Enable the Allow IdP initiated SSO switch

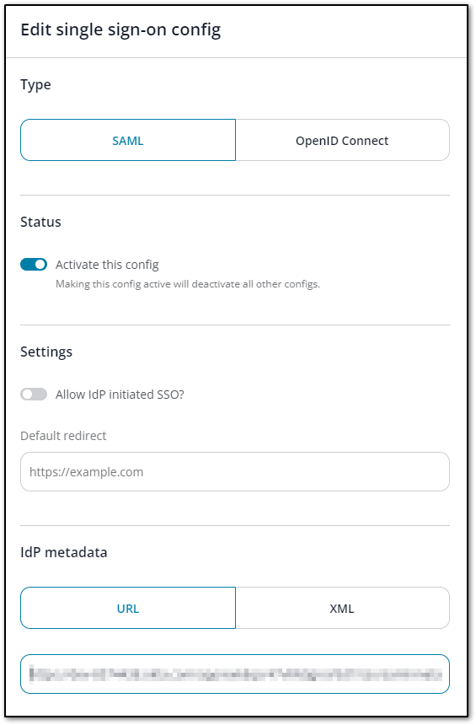point(34,395)
